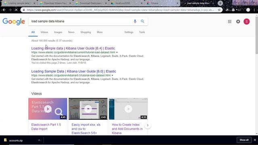Play the 2:43 import video thumbnail

point(88,109)
